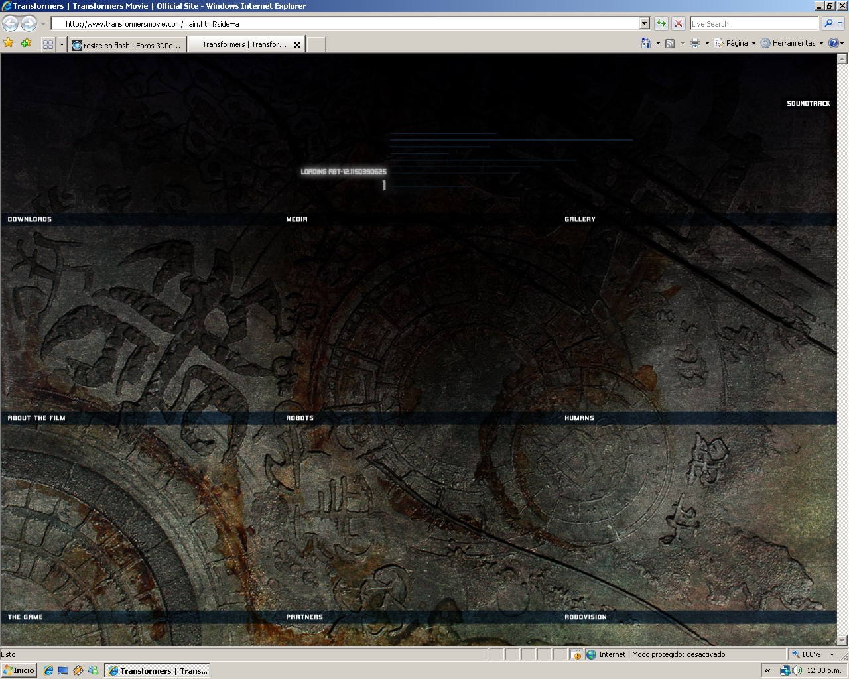Click the fourth Quick Launch people icon
Image resolution: width=849 pixels, height=679 pixels.
click(x=94, y=670)
